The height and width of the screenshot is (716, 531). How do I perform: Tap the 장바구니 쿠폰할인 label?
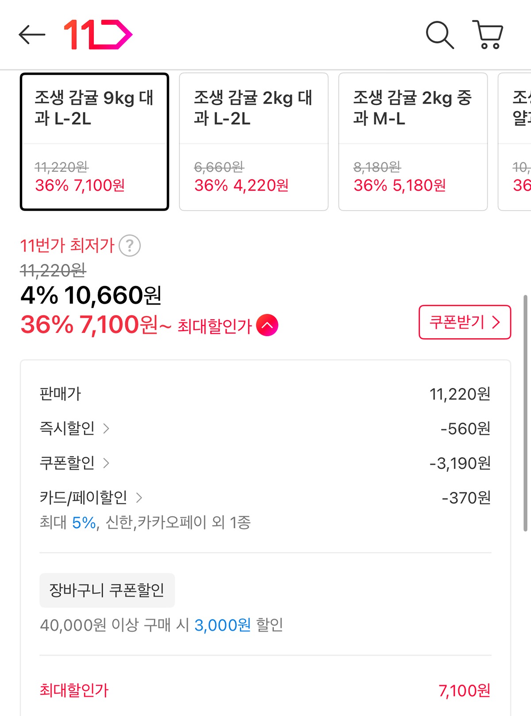[107, 590]
